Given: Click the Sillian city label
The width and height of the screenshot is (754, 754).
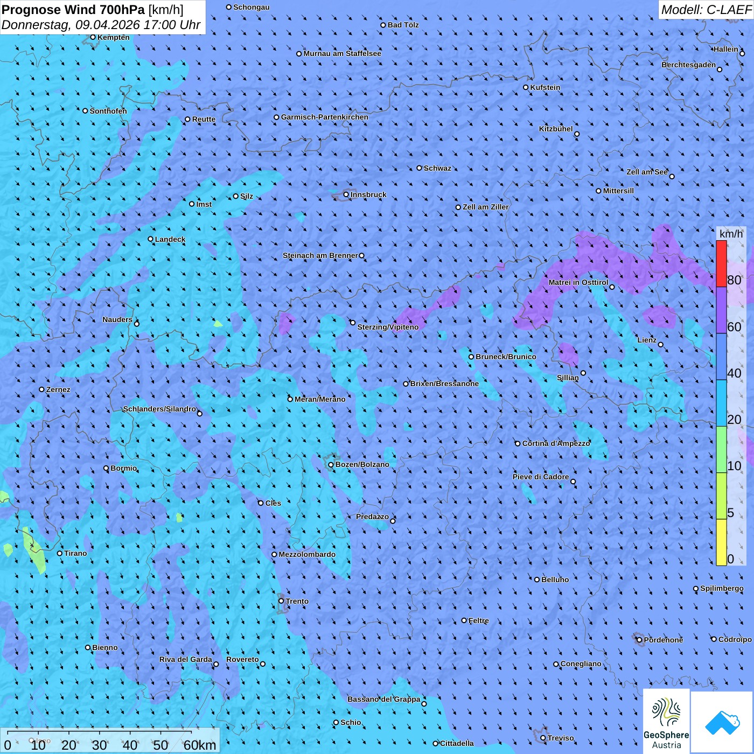Looking at the screenshot, I should (568, 378).
